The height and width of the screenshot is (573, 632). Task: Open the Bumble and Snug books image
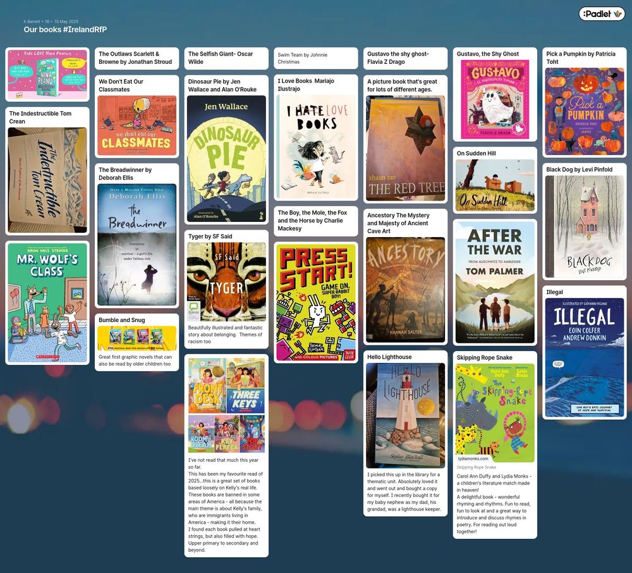[x=137, y=338]
